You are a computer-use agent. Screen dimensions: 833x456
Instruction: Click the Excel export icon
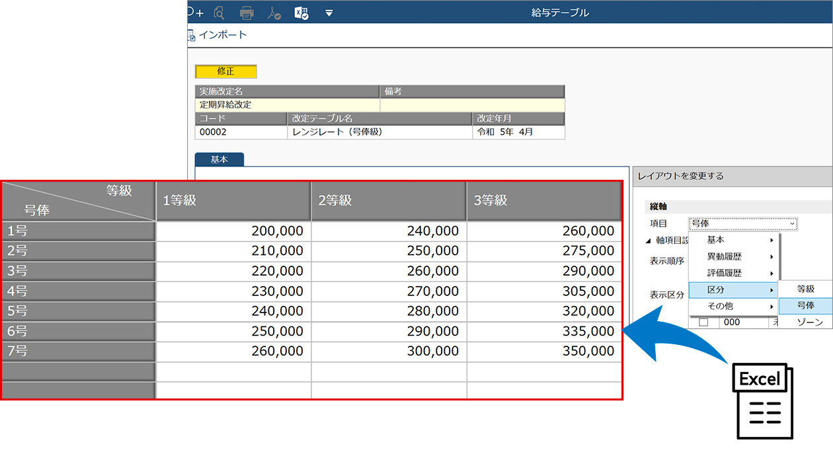301,13
